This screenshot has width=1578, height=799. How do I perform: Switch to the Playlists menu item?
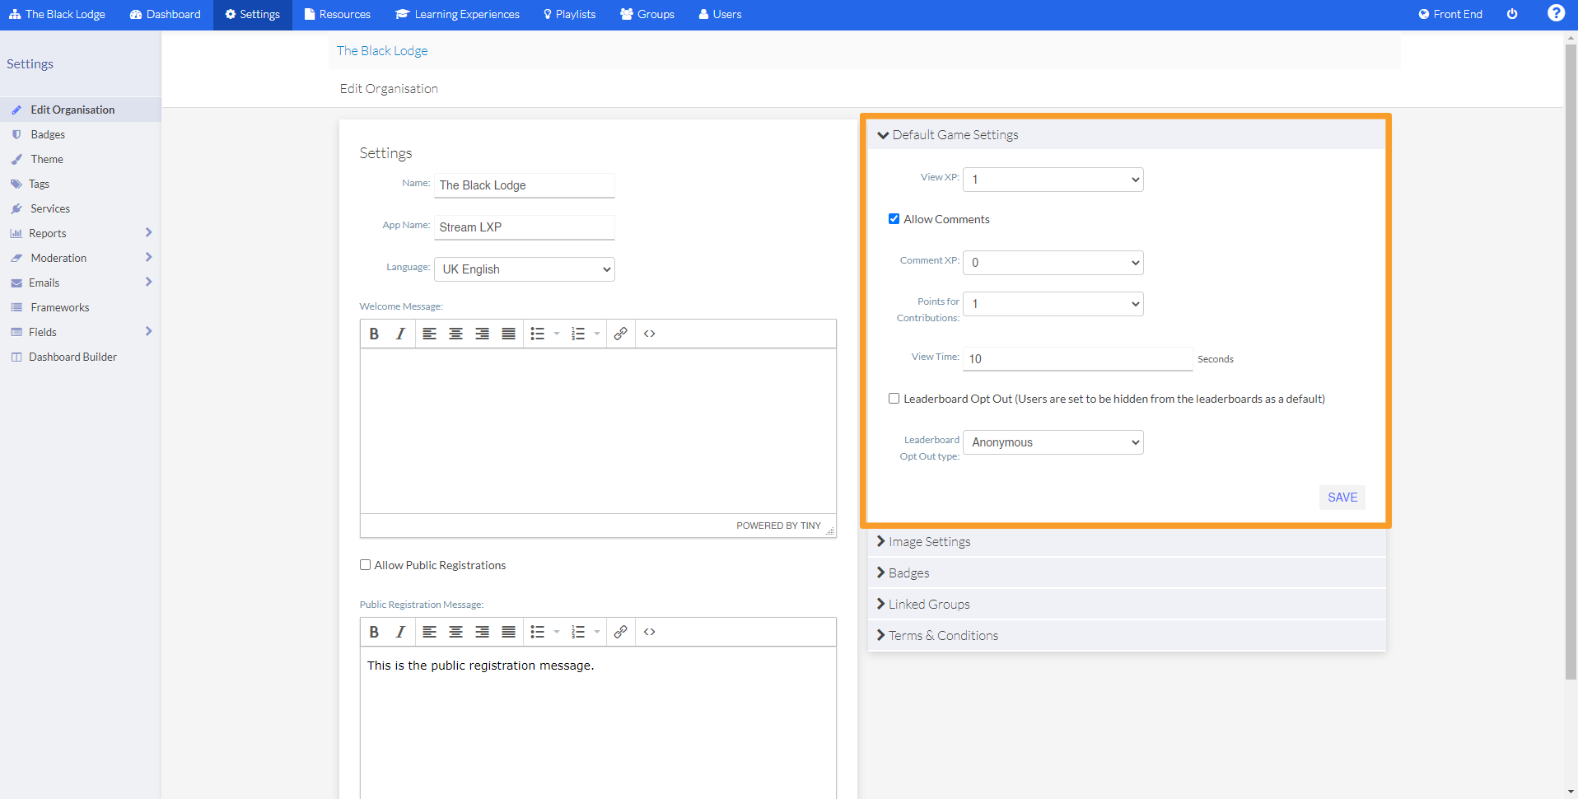coord(569,14)
